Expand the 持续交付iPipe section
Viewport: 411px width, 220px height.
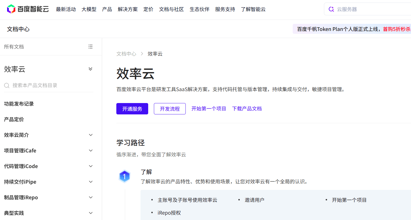[x=91, y=182]
